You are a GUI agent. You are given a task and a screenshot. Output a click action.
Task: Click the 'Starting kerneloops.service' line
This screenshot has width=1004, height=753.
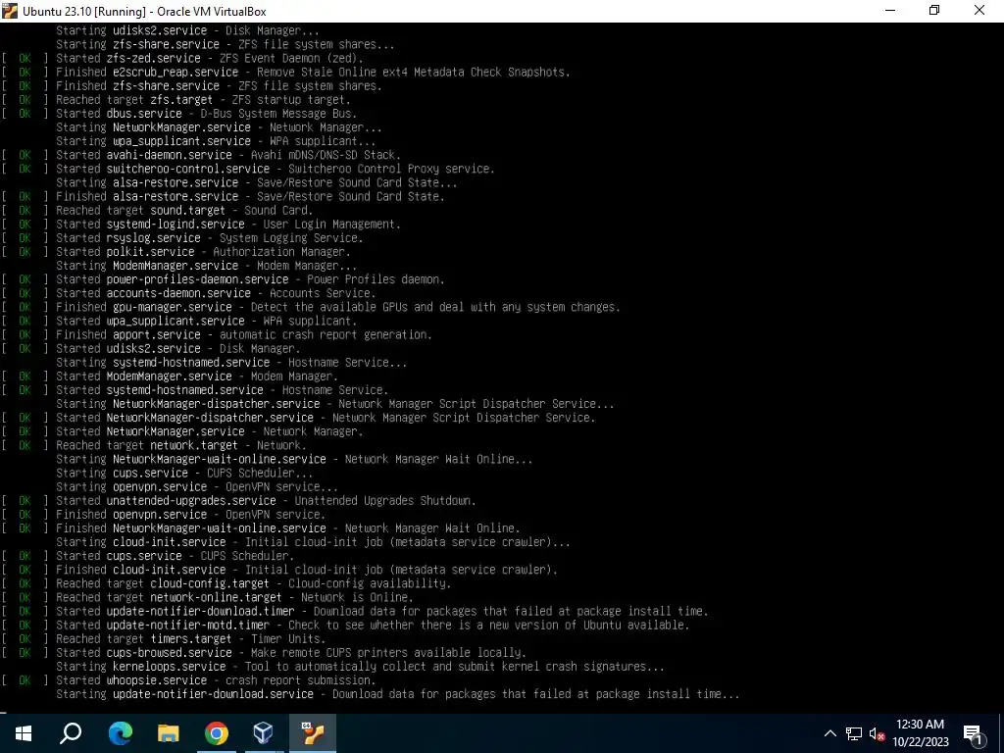[x=360, y=667]
